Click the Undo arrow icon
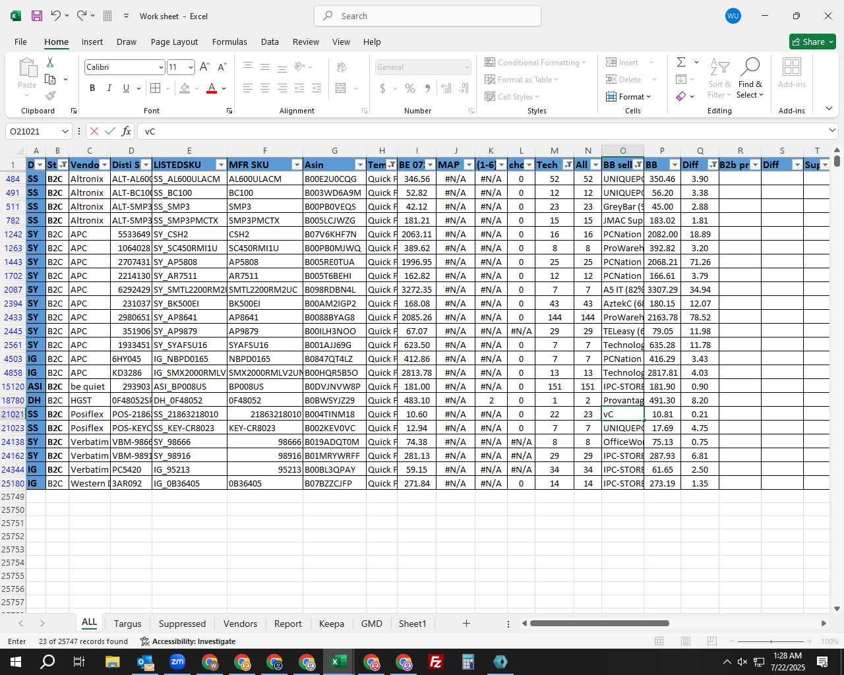This screenshot has width=844, height=675. point(56,16)
